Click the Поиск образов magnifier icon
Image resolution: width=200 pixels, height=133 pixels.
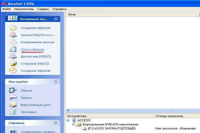click(x=13, y=49)
